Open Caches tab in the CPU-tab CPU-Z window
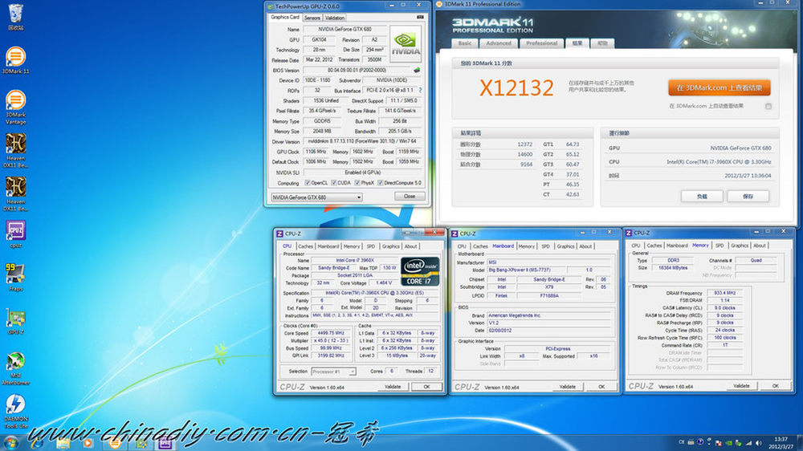This screenshot has height=451, width=803. [x=305, y=246]
